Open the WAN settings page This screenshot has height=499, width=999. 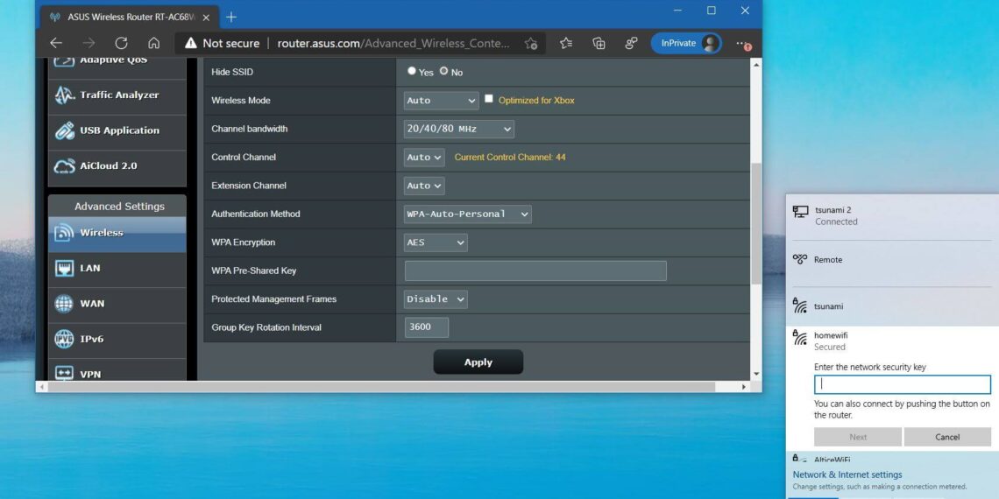click(x=117, y=304)
